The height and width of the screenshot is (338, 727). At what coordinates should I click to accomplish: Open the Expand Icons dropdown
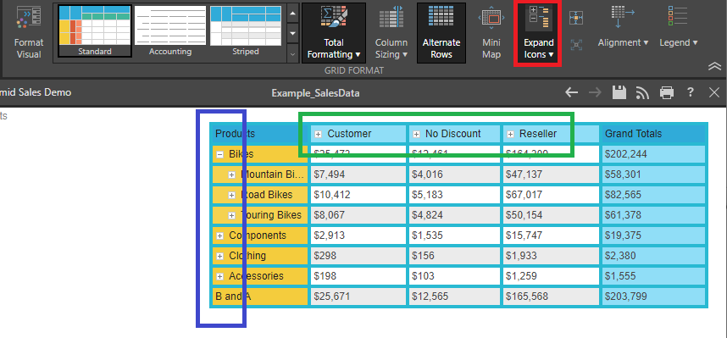539,32
